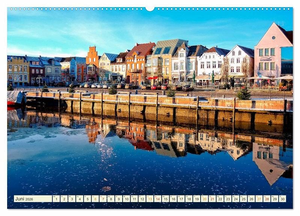Screen dimensions: 300x216
Task: Choose day 22 in the date row
Action: 220,199
